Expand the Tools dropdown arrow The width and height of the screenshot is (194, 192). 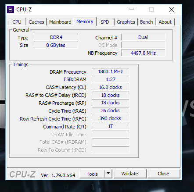[108, 174]
